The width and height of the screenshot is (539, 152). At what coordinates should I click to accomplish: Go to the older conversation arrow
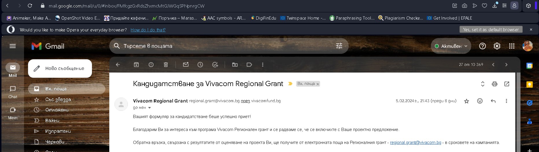(506, 64)
